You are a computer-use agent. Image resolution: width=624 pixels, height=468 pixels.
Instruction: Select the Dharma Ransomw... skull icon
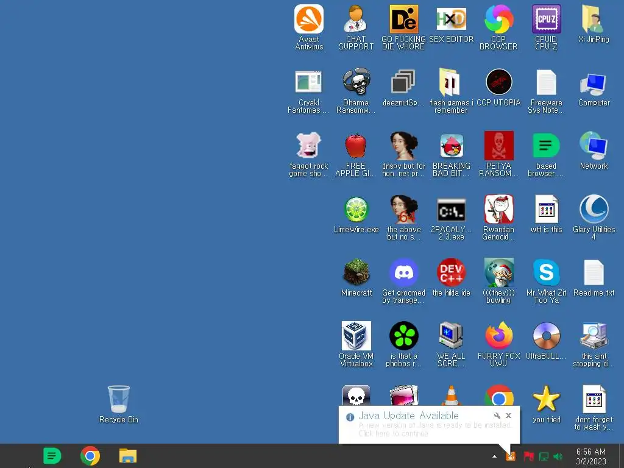pos(356,91)
